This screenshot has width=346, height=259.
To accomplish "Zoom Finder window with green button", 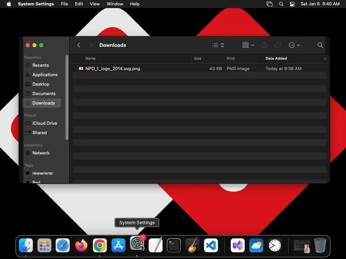I will [x=41, y=45].
